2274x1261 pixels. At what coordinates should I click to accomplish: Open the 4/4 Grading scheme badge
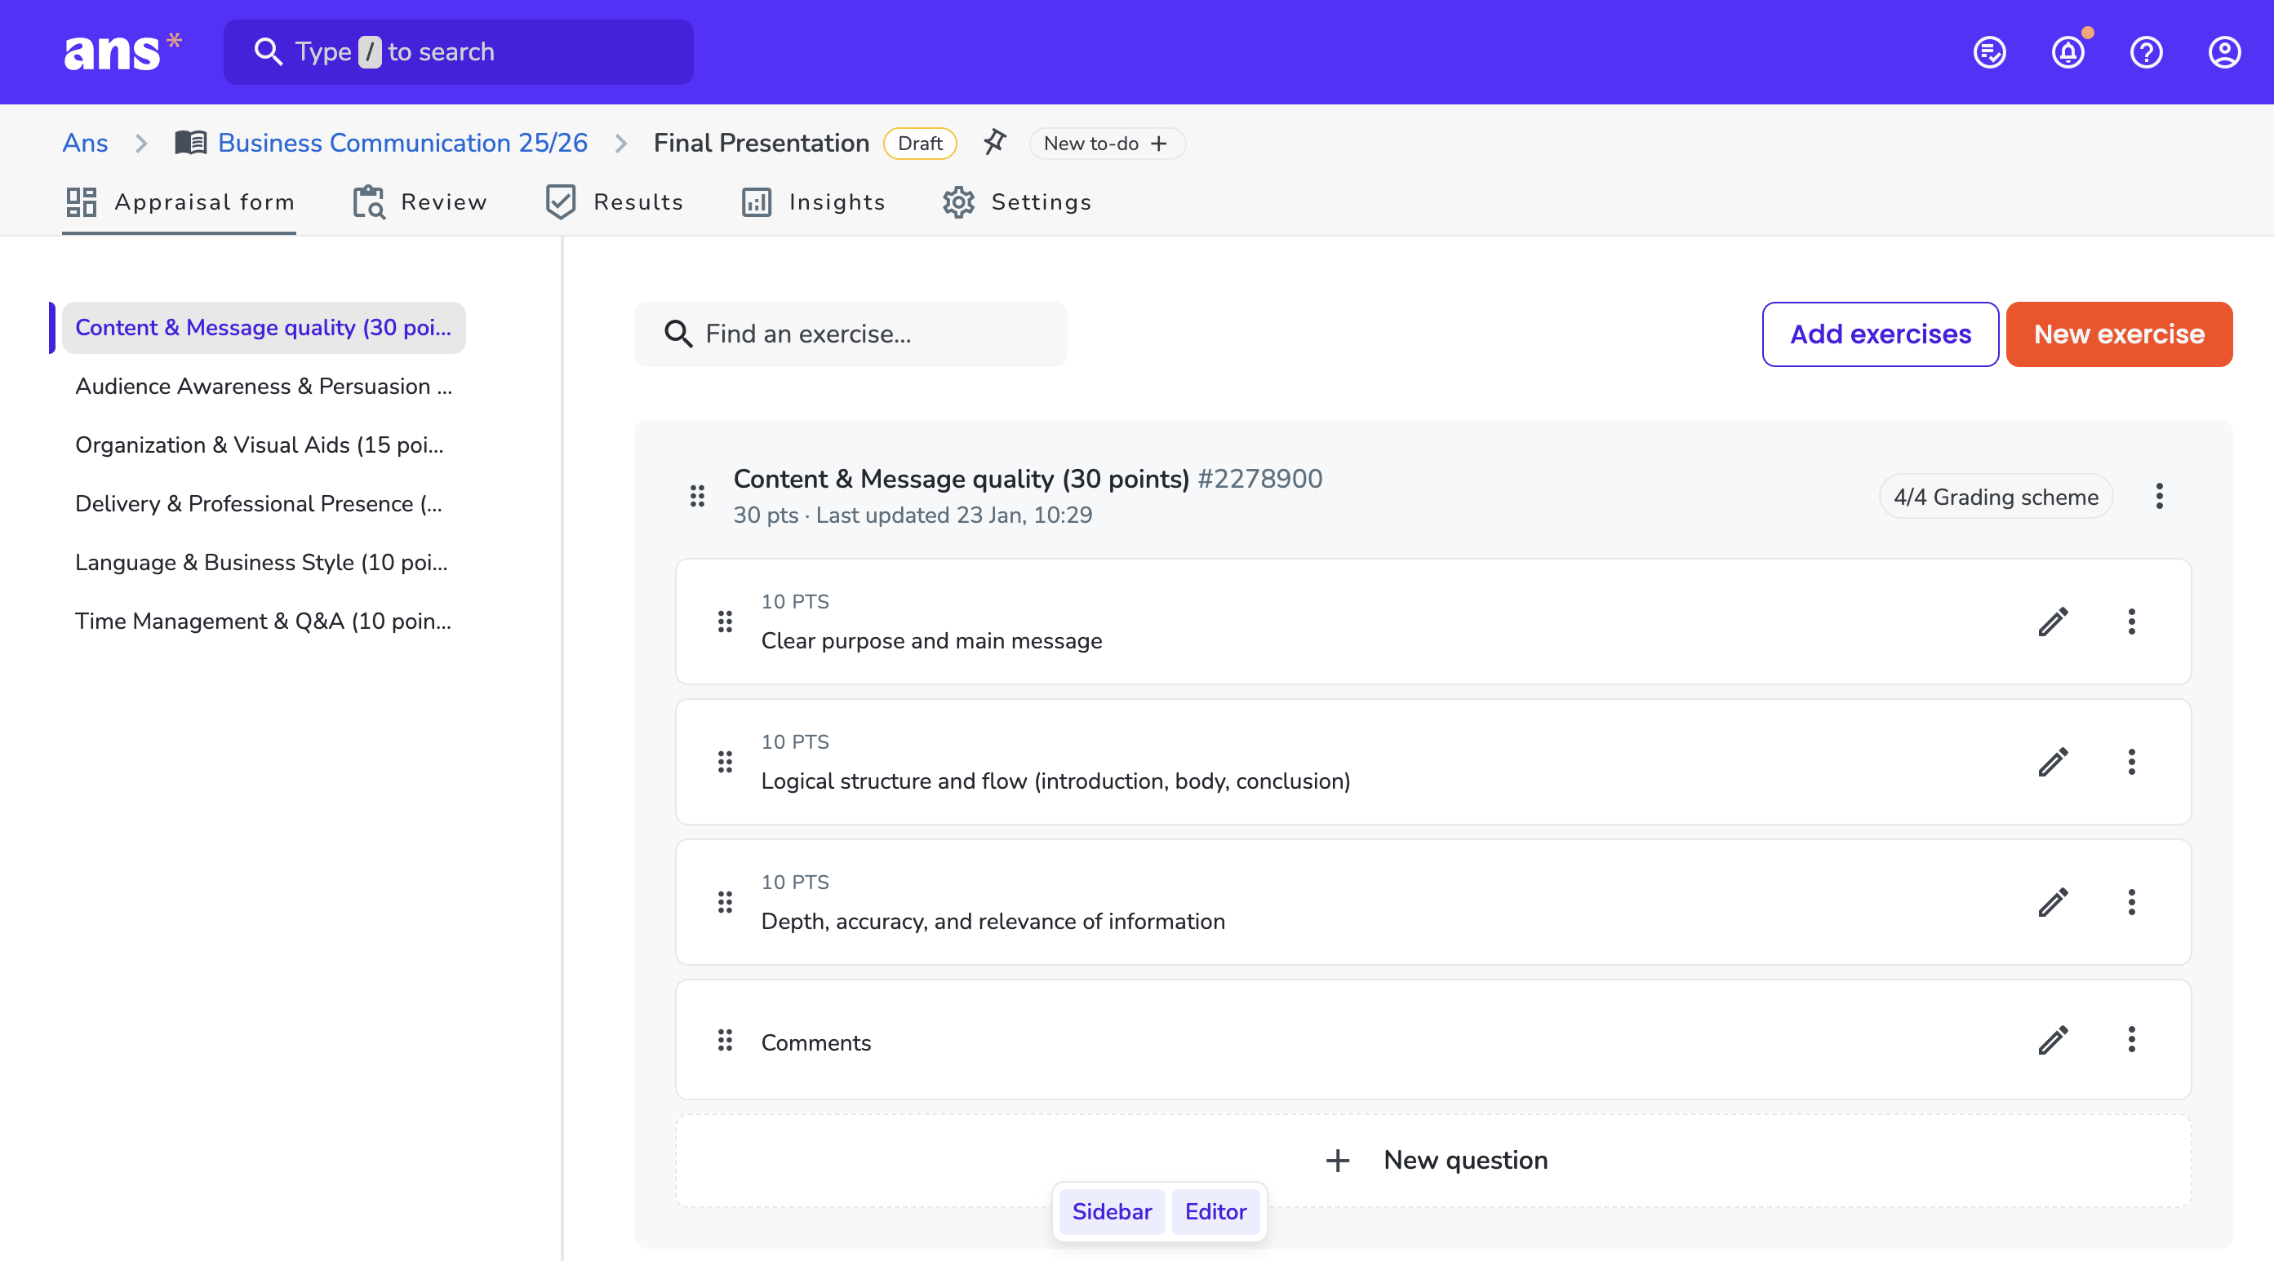click(x=1995, y=496)
